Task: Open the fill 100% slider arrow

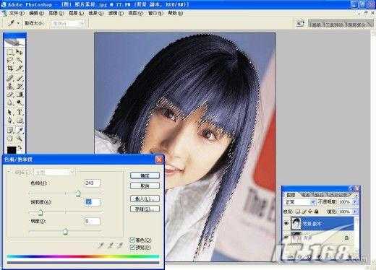Action: coord(354,212)
